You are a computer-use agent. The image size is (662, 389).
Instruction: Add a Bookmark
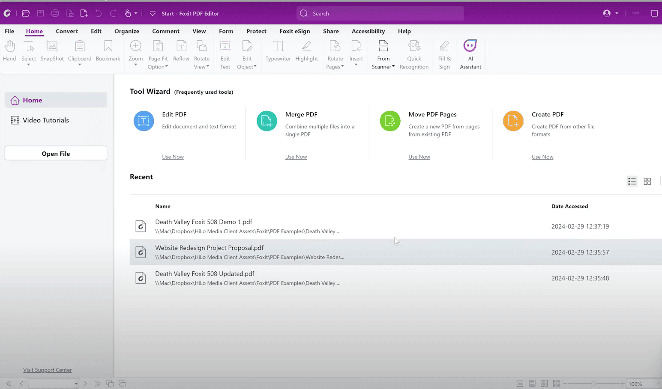(108, 51)
